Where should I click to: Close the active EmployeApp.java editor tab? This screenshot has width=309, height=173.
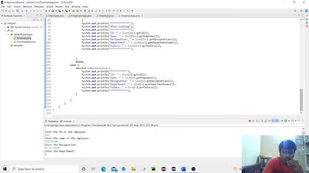tap(142, 16)
